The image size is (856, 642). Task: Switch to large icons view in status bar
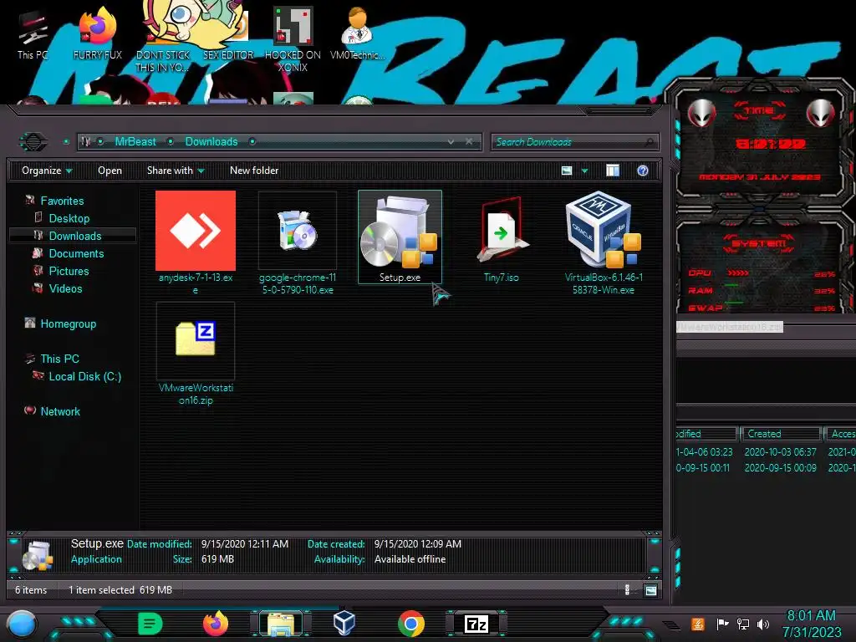pos(650,590)
